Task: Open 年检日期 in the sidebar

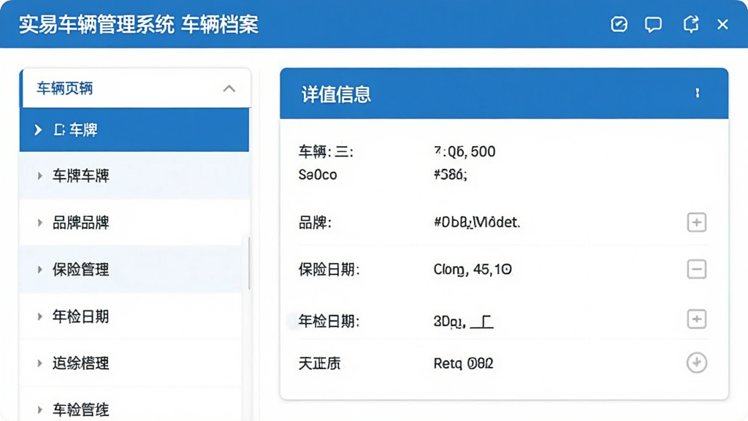Action: (131, 316)
